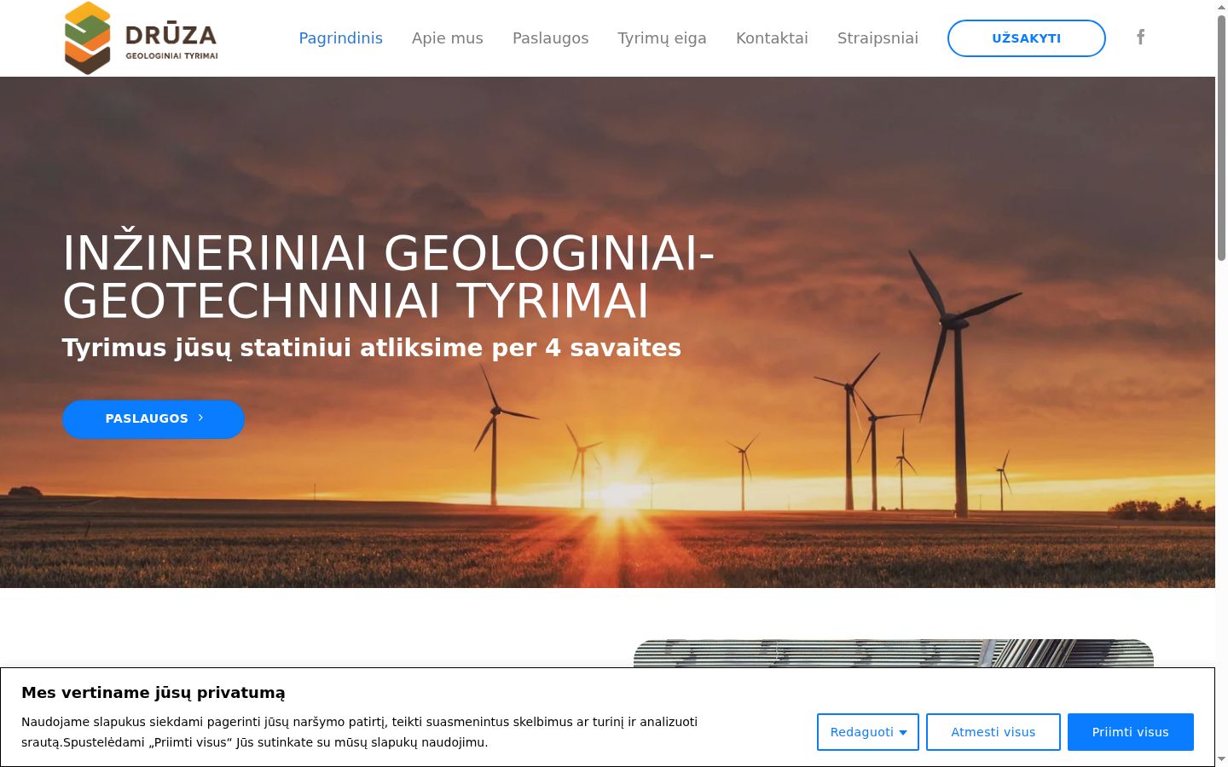
Task: Open Apie mus page
Action: click(447, 38)
